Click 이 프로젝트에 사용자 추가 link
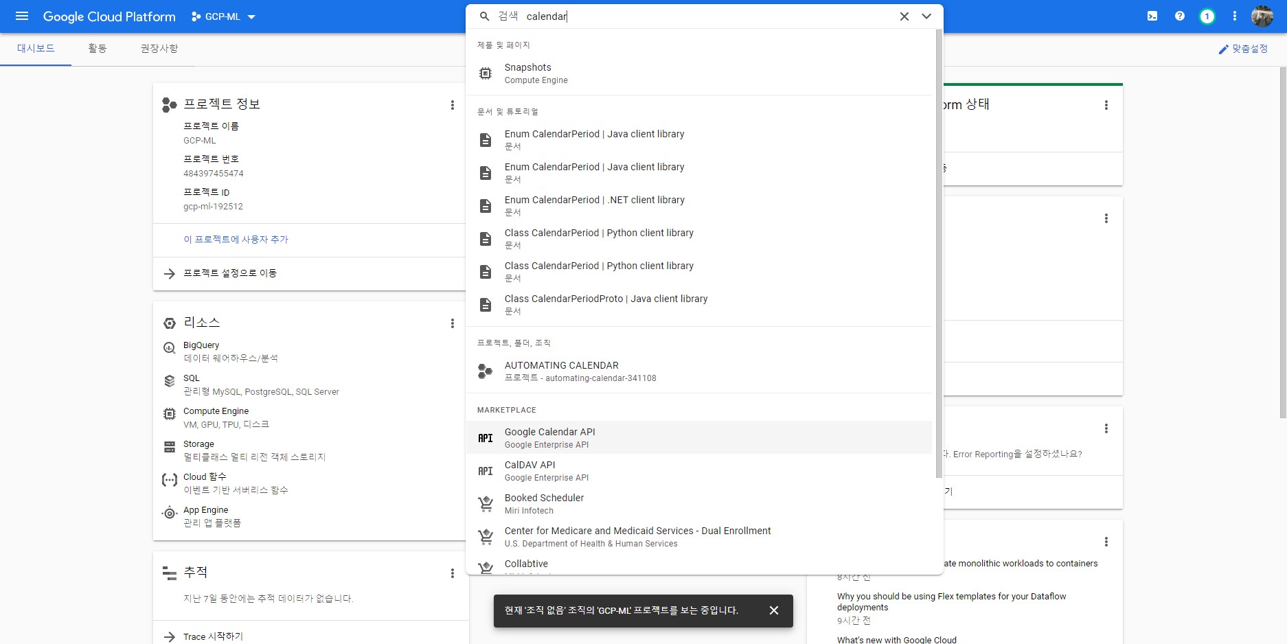This screenshot has width=1287, height=644. click(x=236, y=240)
